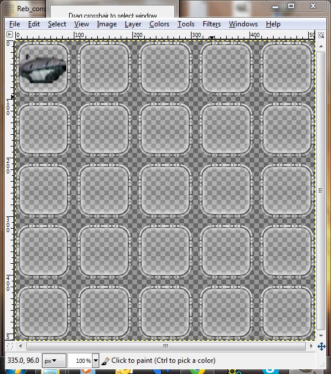Open the Tools menu
The height and width of the screenshot is (374, 331).
[186, 24]
